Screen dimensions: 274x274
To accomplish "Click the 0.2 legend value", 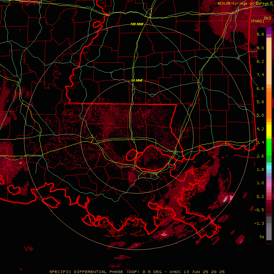I will click(x=260, y=197).
